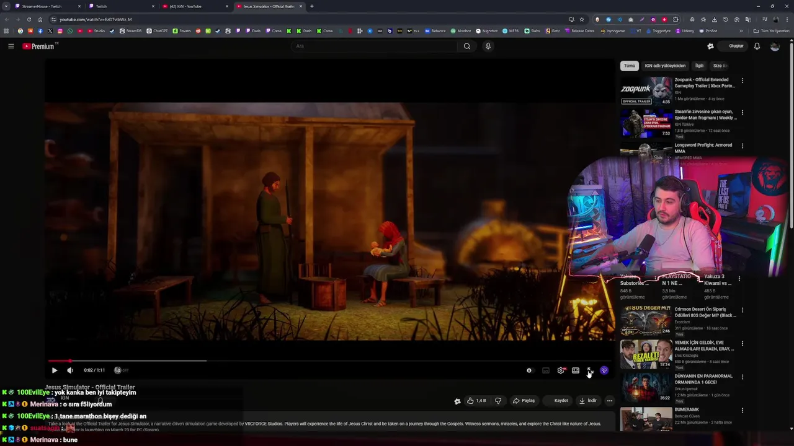
Task: Open a new browser tab
Action: 311,6
